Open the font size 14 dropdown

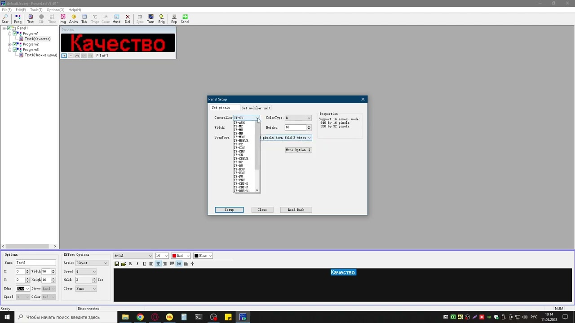coord(162,256)
